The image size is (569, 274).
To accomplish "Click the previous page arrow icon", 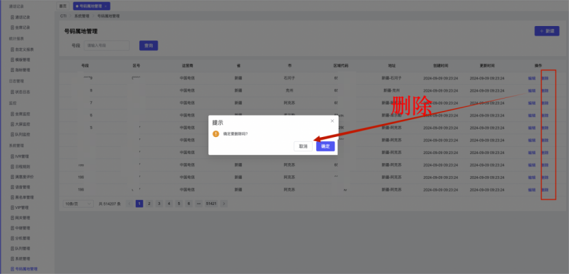I will point(130,203).
